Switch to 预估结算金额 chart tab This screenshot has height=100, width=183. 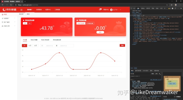click(x=57, y=40)
